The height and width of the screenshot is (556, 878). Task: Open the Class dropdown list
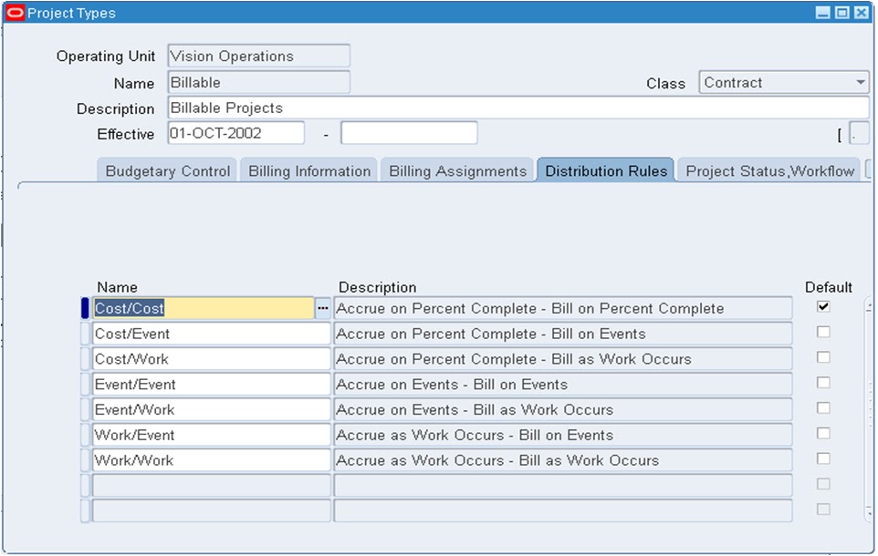click(861, 82)
